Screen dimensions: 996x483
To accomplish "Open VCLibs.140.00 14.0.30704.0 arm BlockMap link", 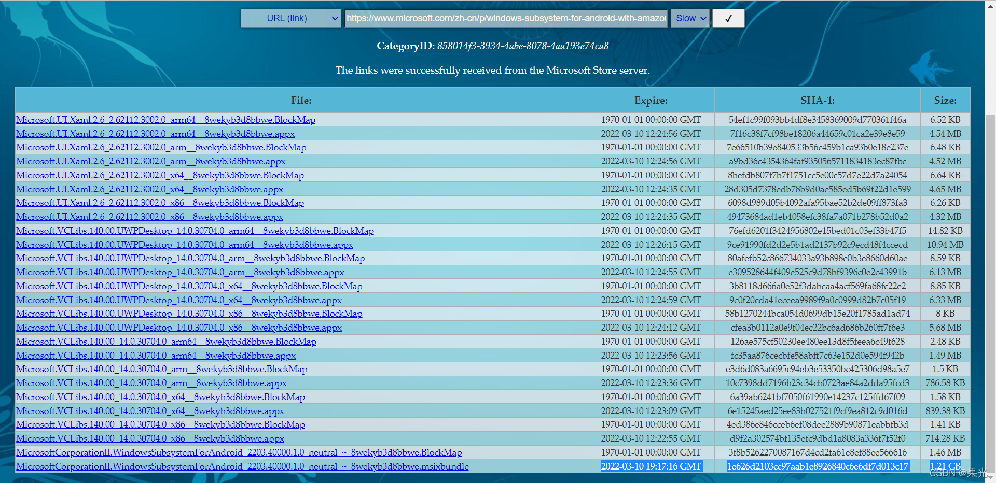I will pos(162,369).
